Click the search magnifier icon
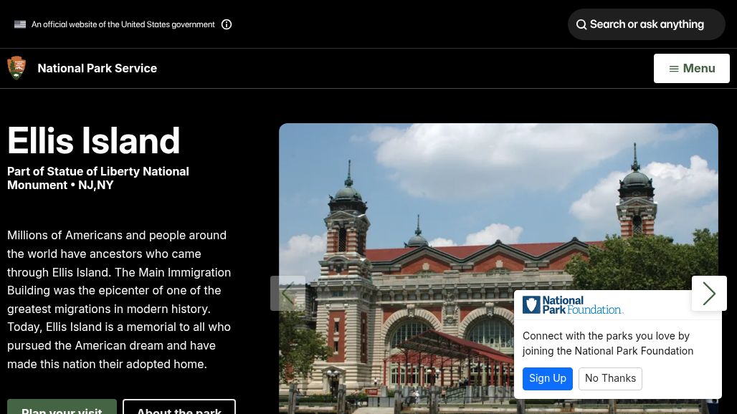 click(581, 24)
